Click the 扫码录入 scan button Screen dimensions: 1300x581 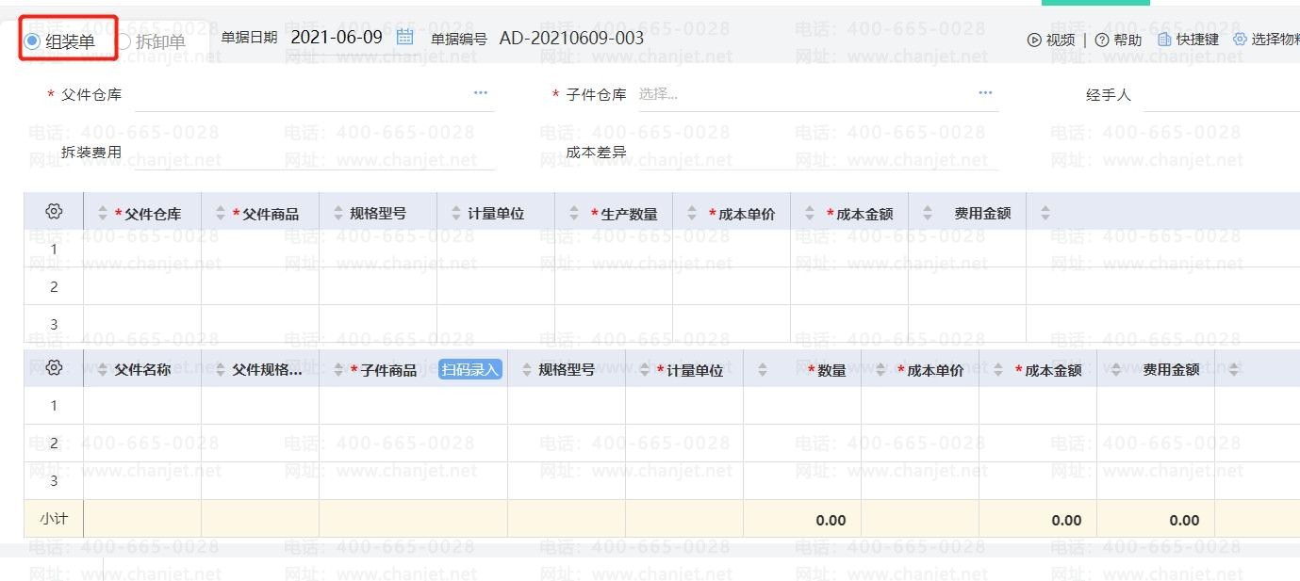tap(470, 370)
